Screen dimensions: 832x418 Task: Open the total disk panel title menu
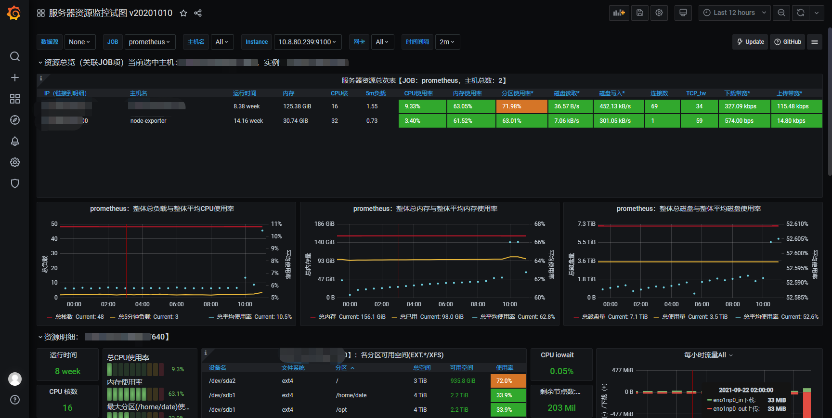[689, 209]
